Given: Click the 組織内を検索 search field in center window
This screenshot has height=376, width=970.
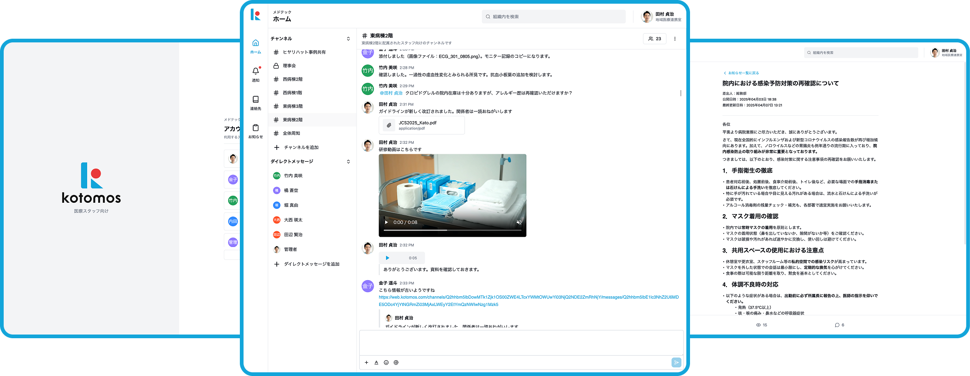Looking at the screenshot, I should [554, 17].
